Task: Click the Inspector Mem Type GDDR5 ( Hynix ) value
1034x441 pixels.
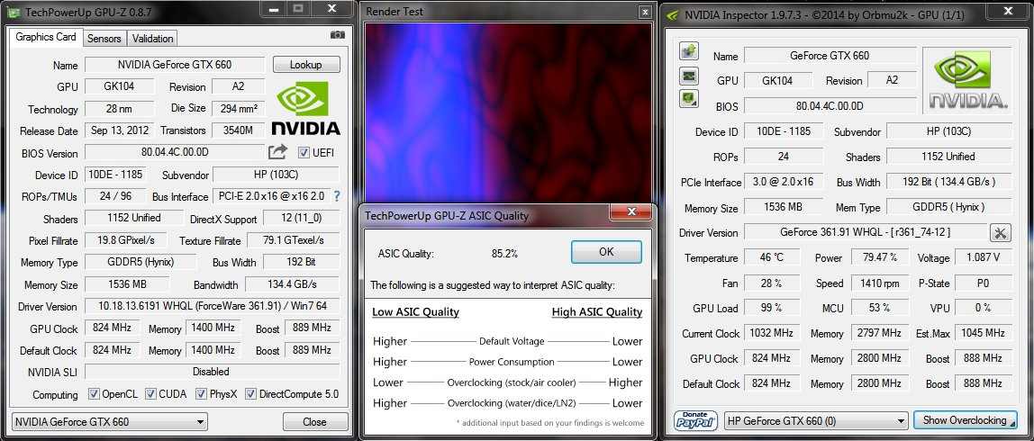Action: 949,206
